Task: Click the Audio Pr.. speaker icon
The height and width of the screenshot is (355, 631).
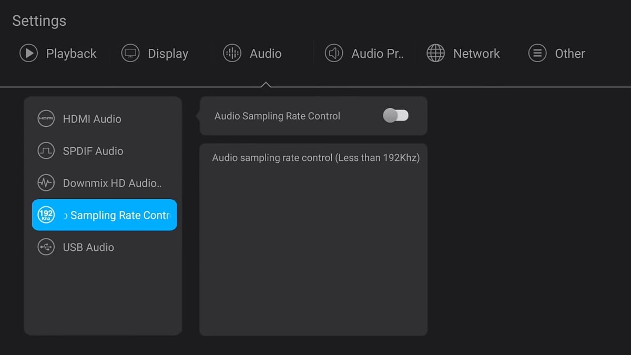Action: pyautogui.click(x=333, y=53)
